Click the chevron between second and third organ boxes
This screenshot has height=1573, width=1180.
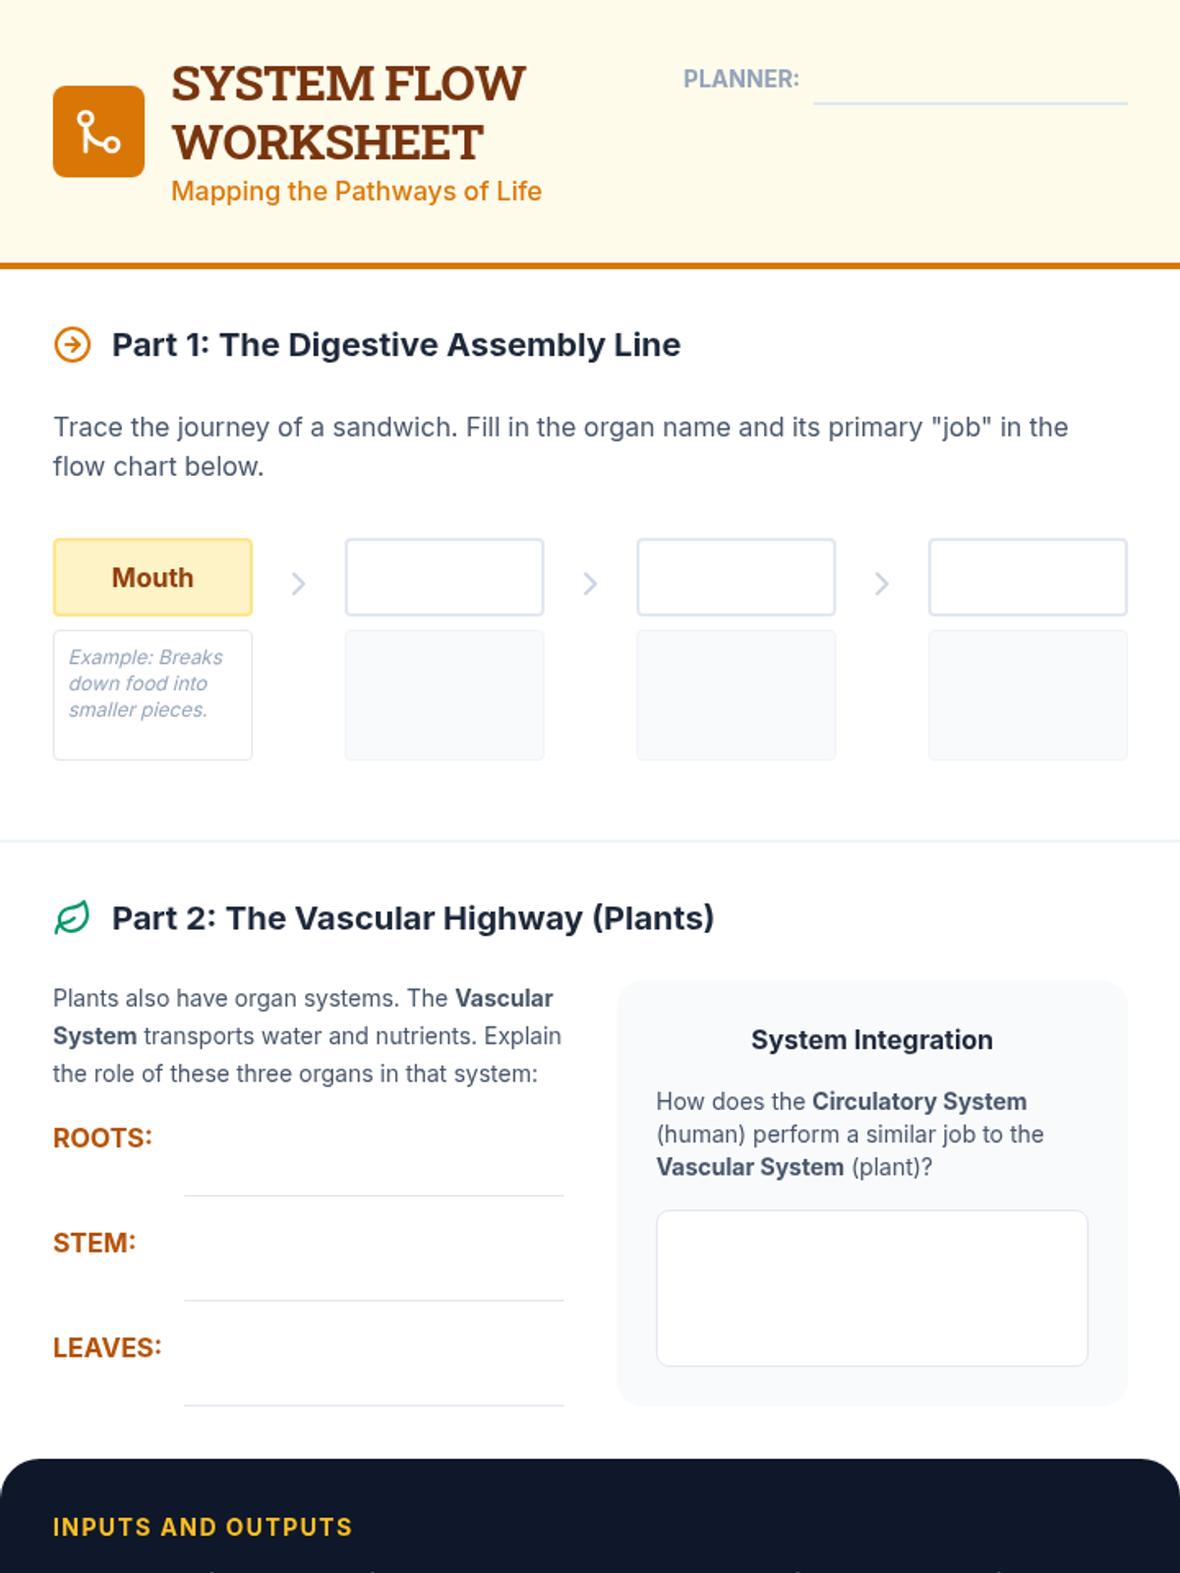(x=590, y=584)
